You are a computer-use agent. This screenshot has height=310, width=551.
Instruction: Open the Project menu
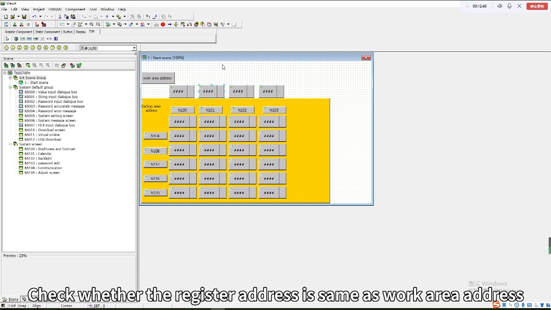pos(39,9)
